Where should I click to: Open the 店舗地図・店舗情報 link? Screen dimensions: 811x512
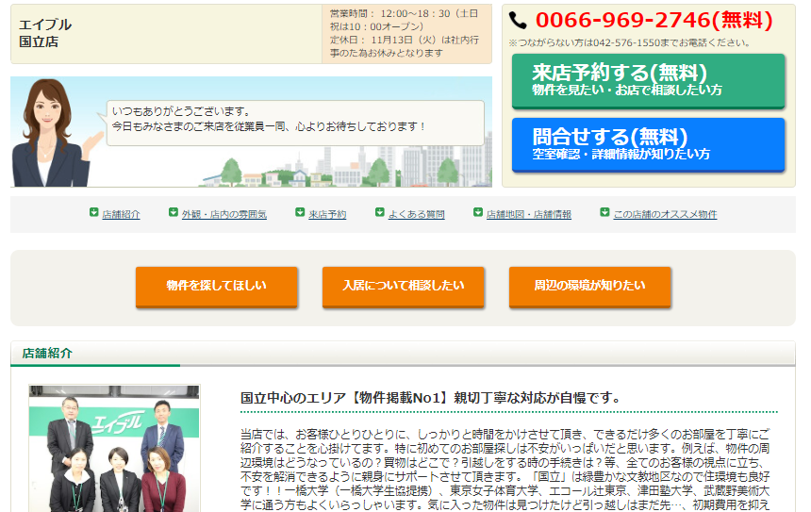tap(528, 215)
